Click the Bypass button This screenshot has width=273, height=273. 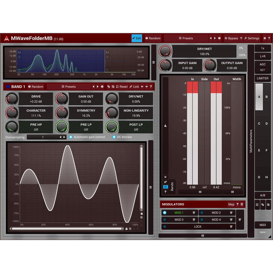(231, 38)
